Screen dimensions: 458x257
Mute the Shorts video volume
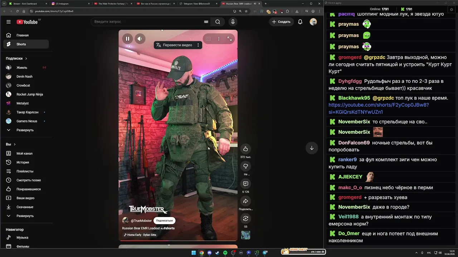coord(140,39)
